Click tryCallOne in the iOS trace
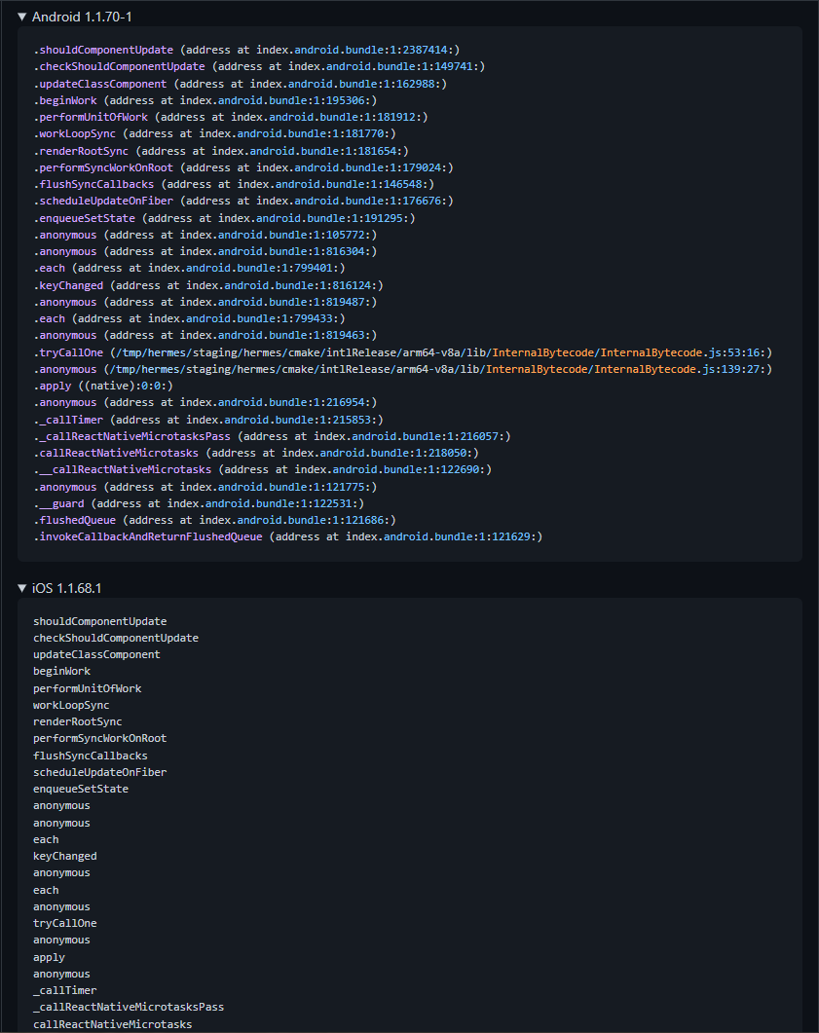 (x=65, y=923)
